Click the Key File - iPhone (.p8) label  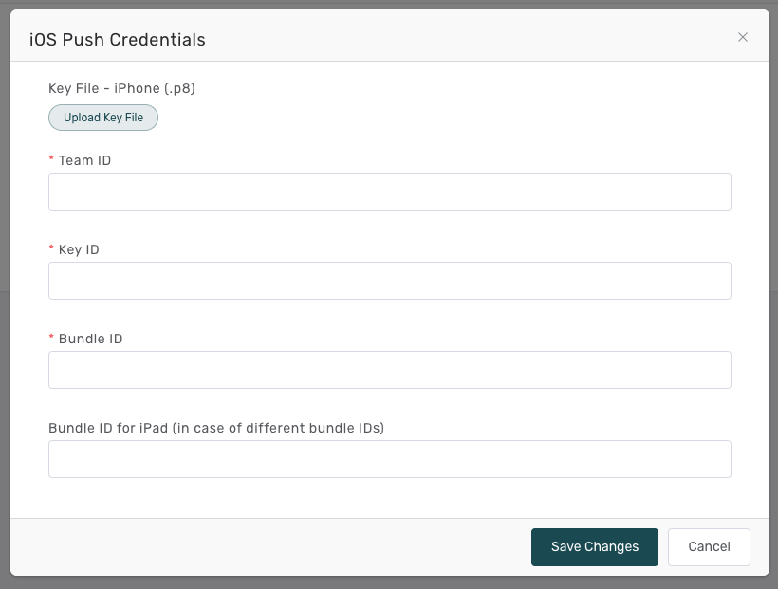click(x=121, y=88)
